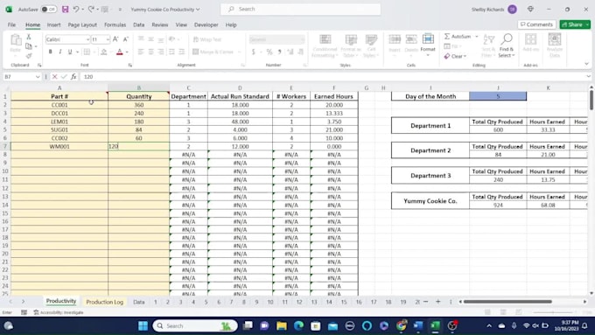Expand the AutoSum dropdown arrow
595x335 pixels.
click(x=477, y=37)
